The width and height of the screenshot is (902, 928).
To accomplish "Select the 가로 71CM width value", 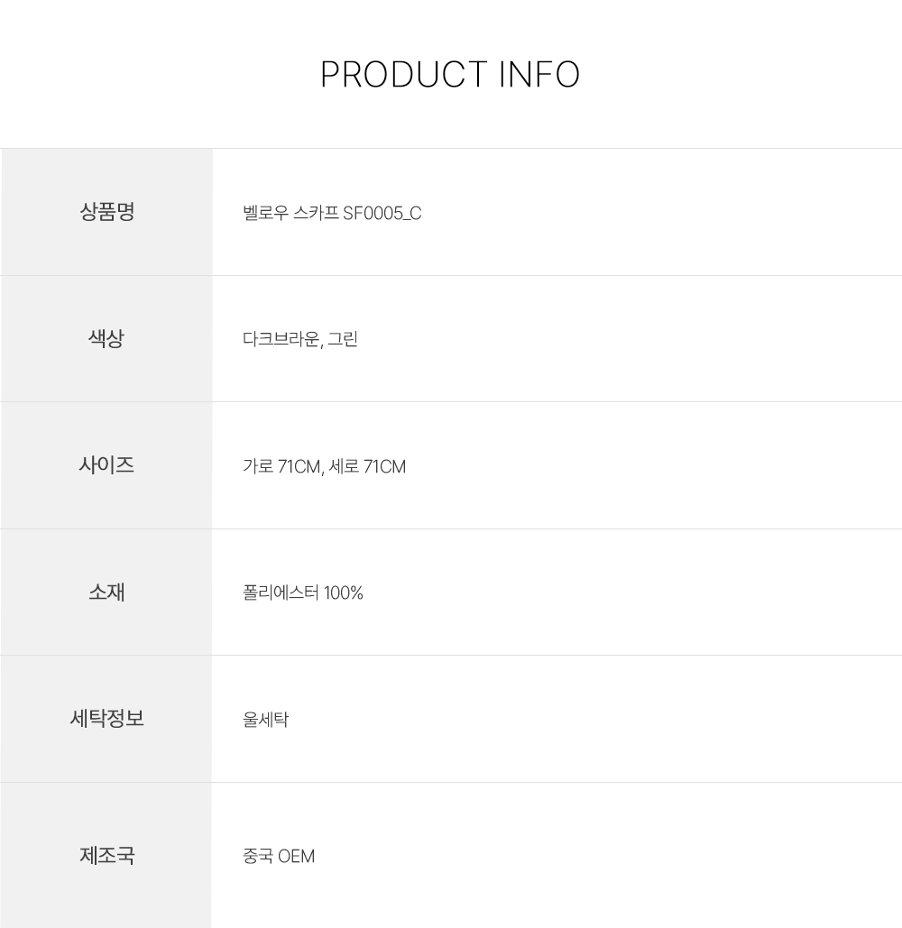I will point(281,467).
